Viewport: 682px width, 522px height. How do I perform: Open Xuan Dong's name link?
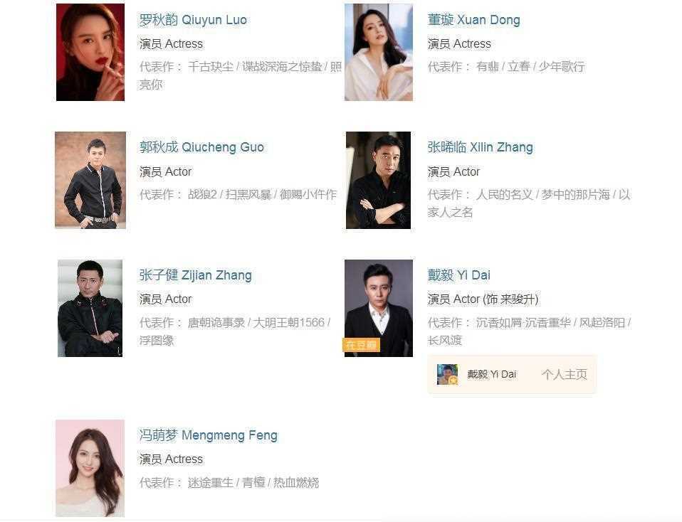point(473,20)
